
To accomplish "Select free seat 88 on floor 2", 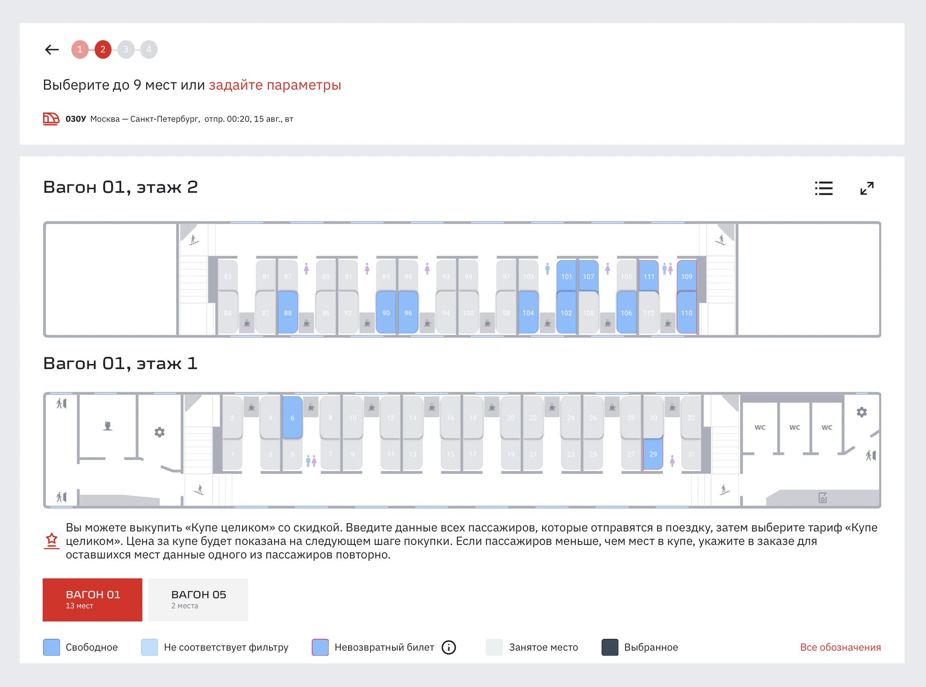I will click(288, 313).
